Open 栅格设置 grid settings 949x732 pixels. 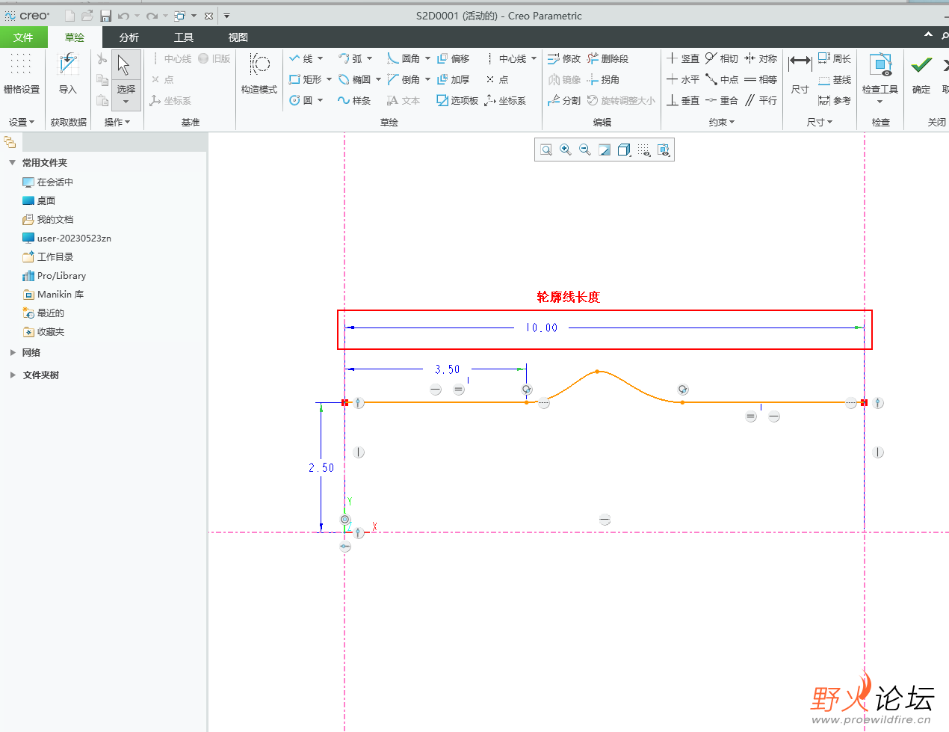coord(22,73)
